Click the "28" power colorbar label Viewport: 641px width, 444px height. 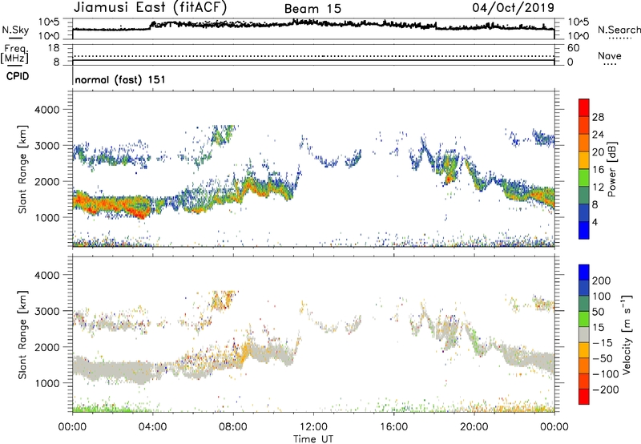click(x=598, y=117)
